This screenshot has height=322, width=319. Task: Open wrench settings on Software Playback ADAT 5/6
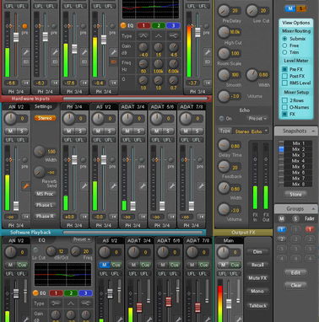pyautogui.click(x=172, y=185)
